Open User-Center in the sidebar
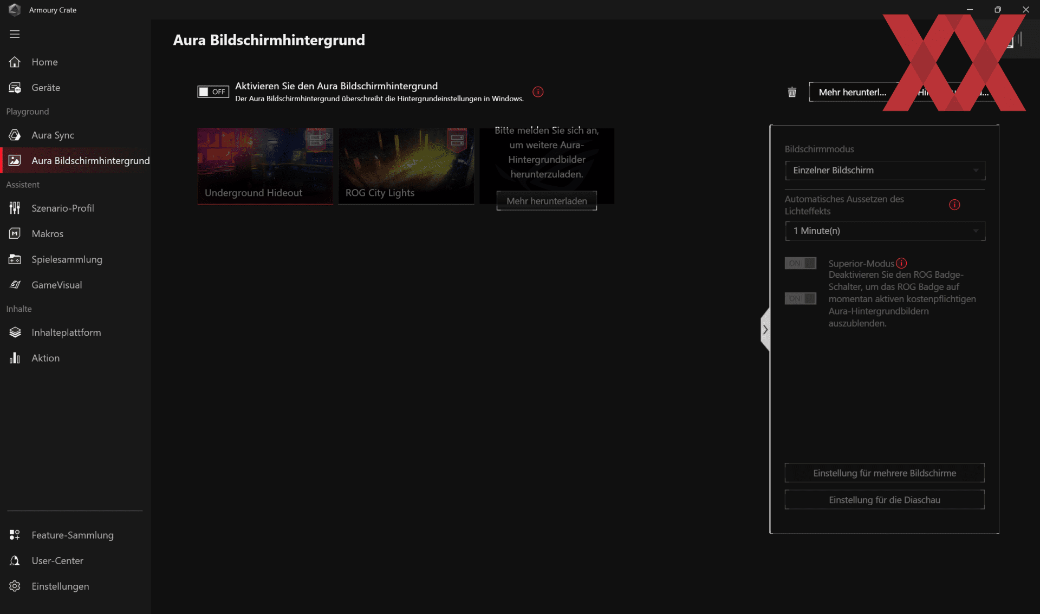Viewport: 1040px width, 614px height. click(75, 561)
